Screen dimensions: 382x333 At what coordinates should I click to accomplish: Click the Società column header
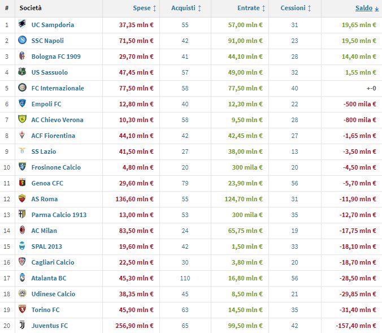click(31, 8)
